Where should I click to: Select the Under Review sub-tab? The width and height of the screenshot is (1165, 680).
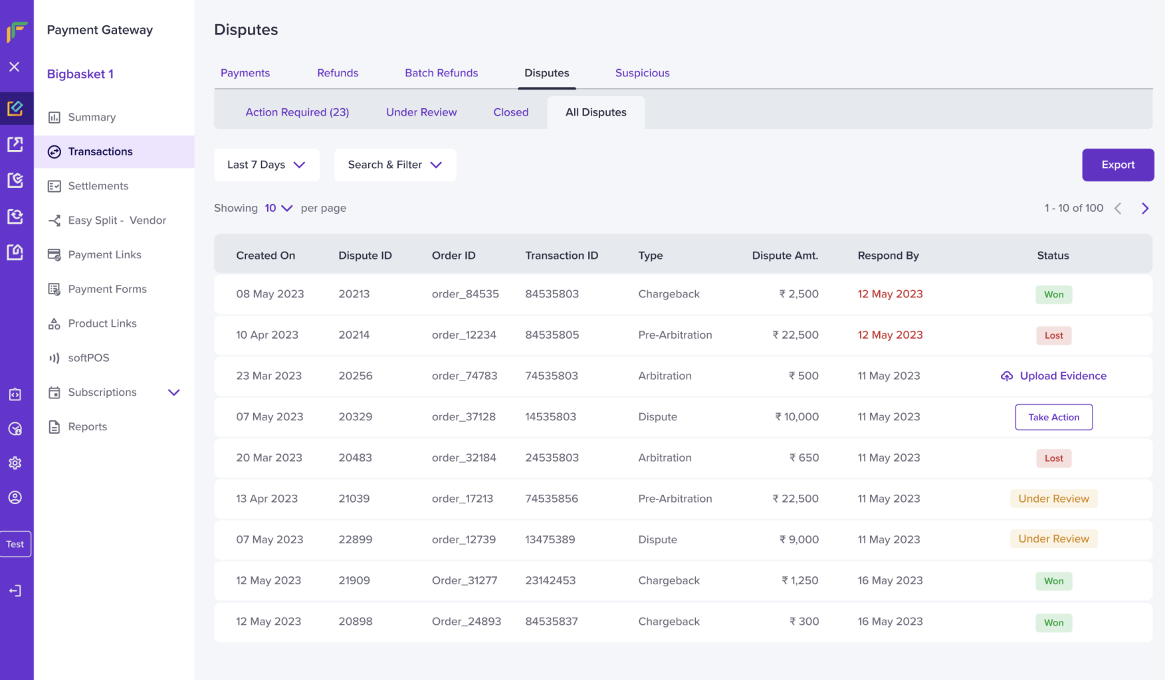coord(421,112)
